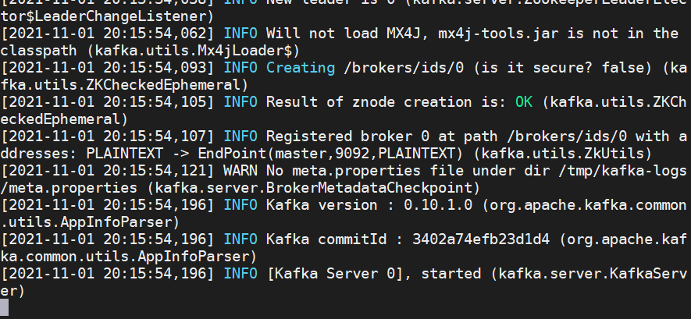
Task: Click the word version after Kafka
Action: 348,205
